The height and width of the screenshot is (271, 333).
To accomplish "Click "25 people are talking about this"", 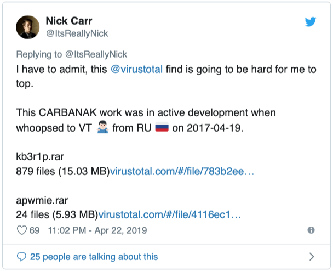I will point(94,257).
